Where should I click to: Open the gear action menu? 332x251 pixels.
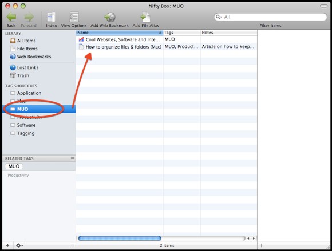pos(19,245)
